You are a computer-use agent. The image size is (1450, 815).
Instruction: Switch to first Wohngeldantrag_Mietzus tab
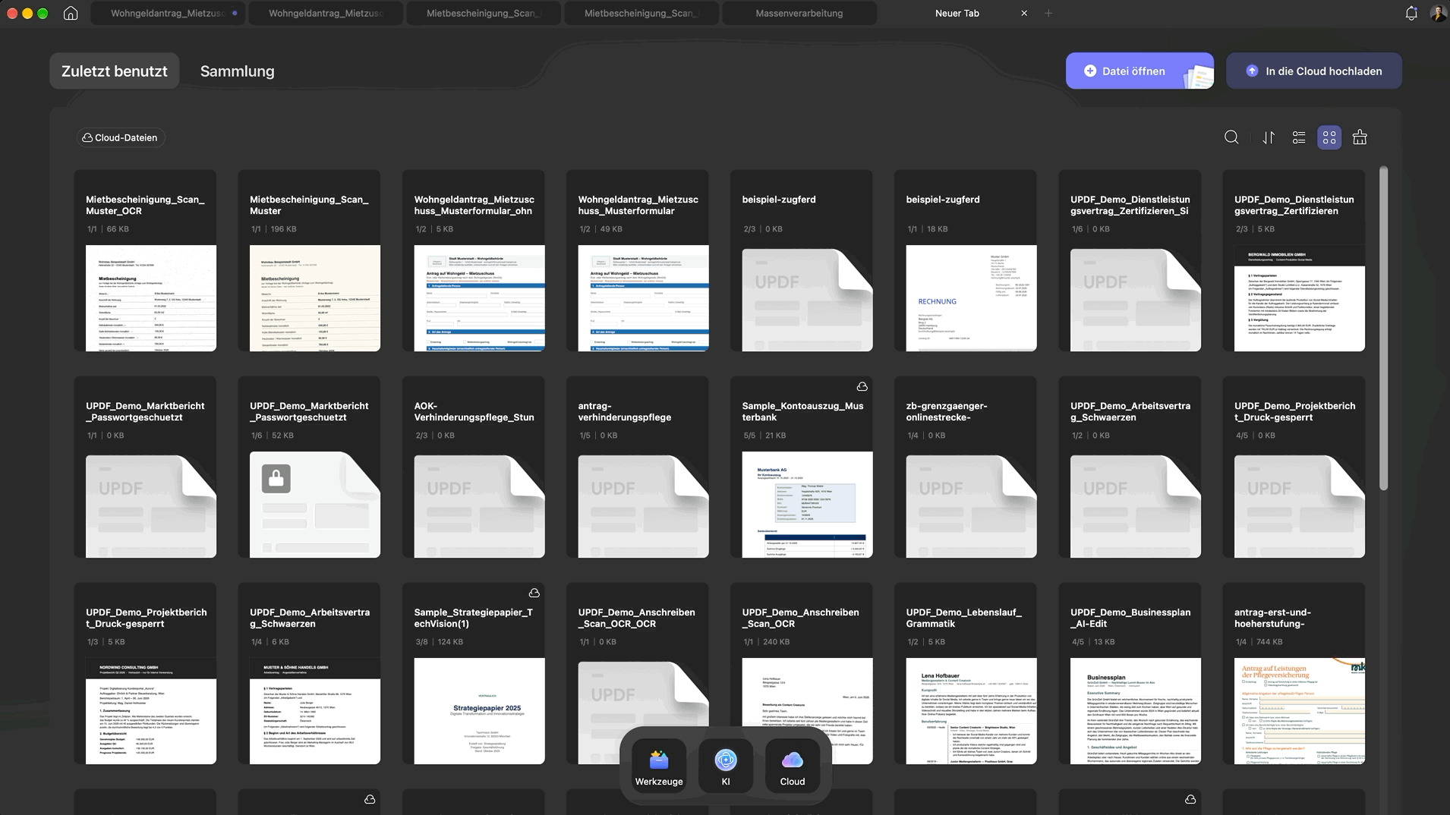(168, 13)
